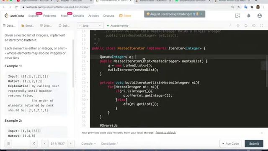The image size is (268, 151).
Task: Click the Run Code button
Action: 230,143
